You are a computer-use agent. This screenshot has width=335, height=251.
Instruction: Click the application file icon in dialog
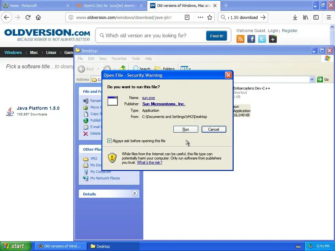click(113, 101)
